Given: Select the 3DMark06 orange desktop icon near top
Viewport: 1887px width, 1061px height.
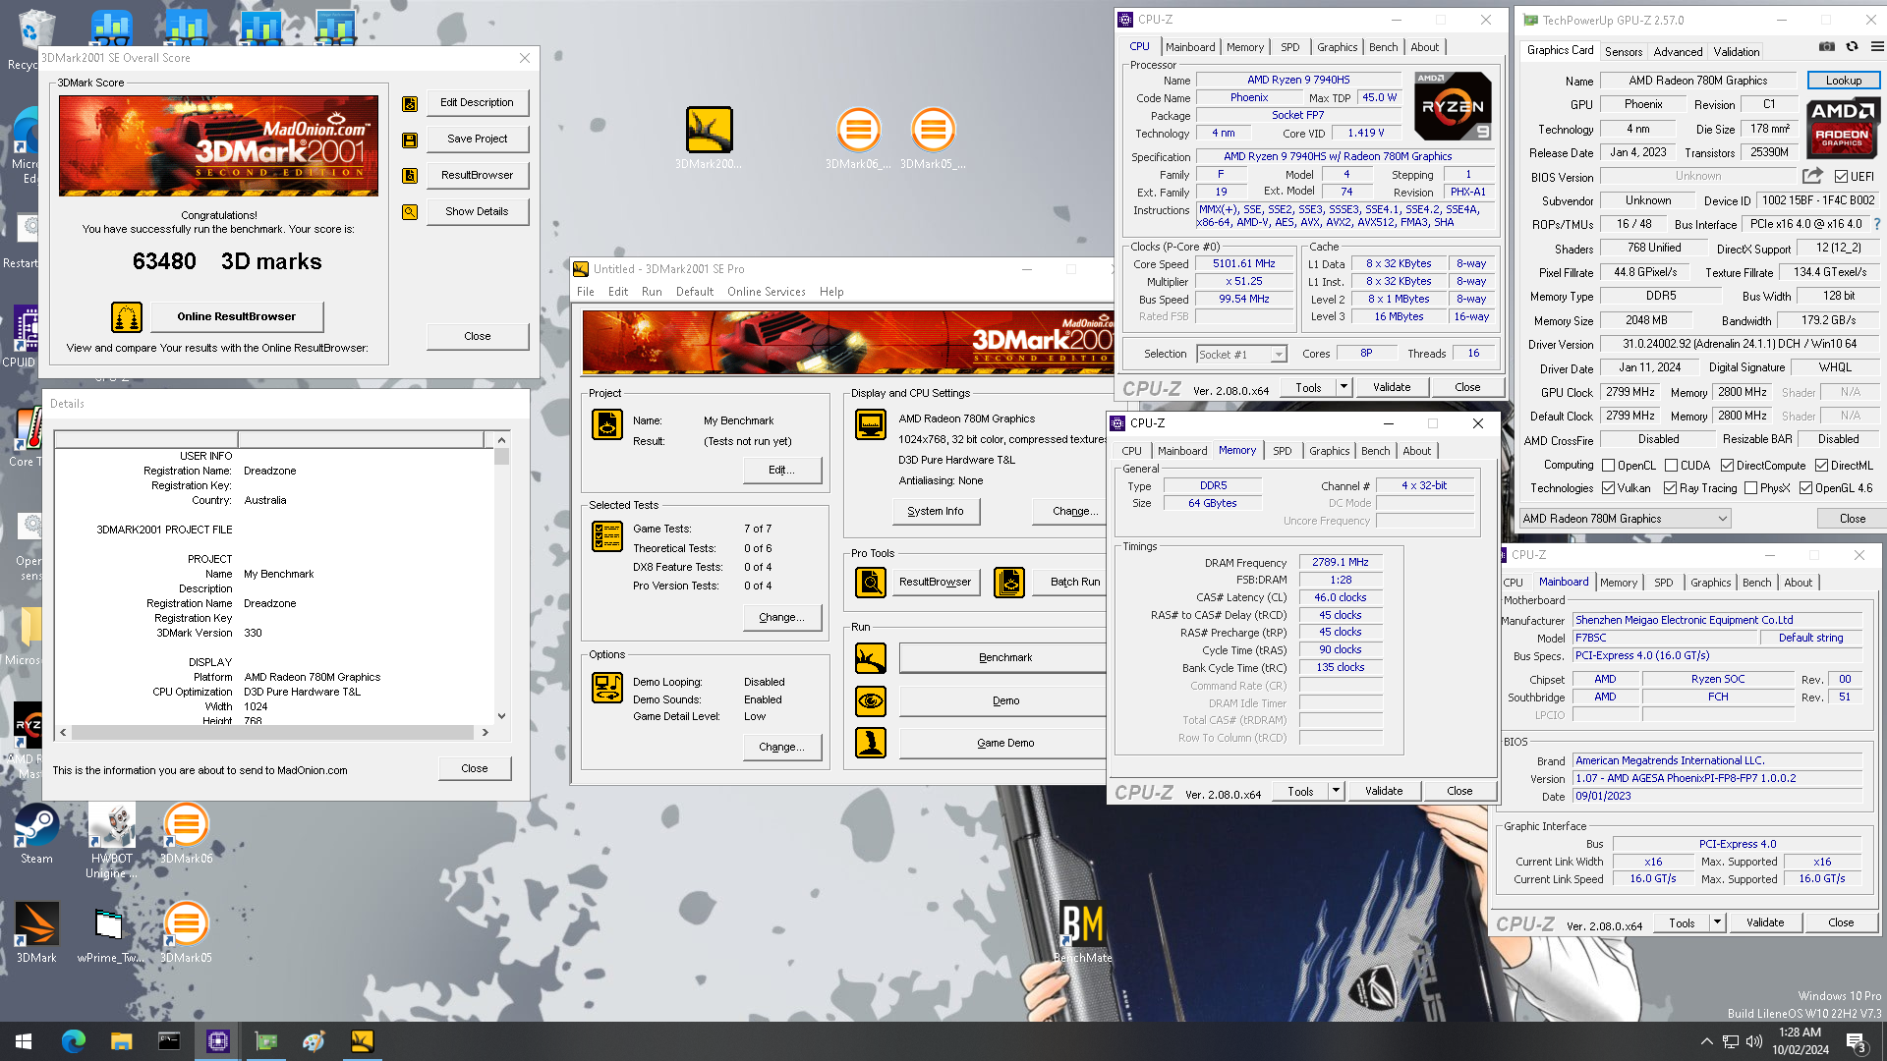Looking at the screenshot, I should click(858, 130).
